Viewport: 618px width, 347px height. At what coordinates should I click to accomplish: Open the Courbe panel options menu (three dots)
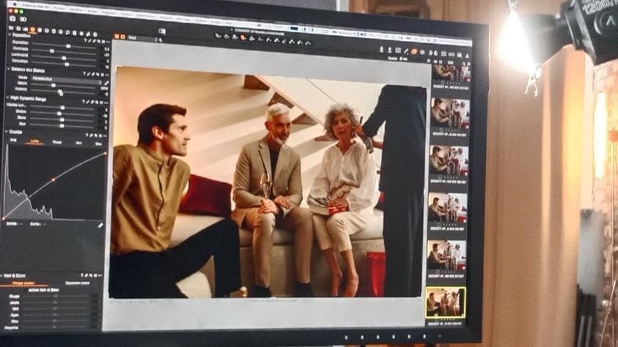click(106, 136)
